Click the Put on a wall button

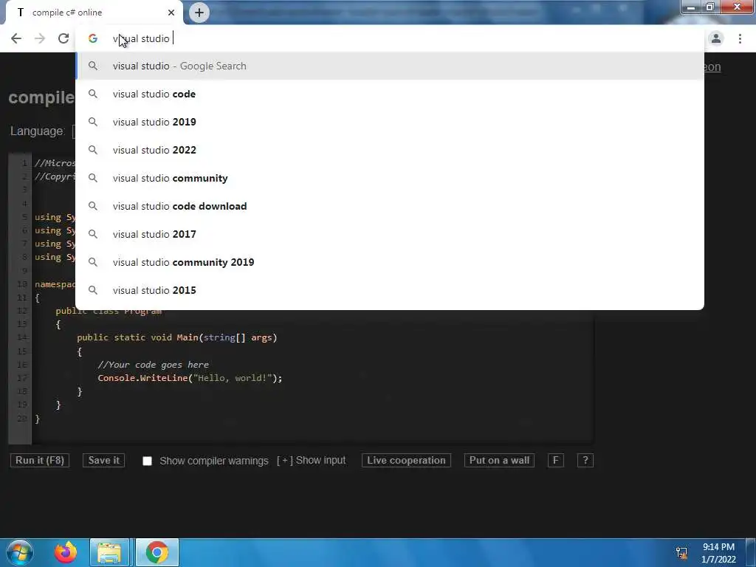click(499, 461)
